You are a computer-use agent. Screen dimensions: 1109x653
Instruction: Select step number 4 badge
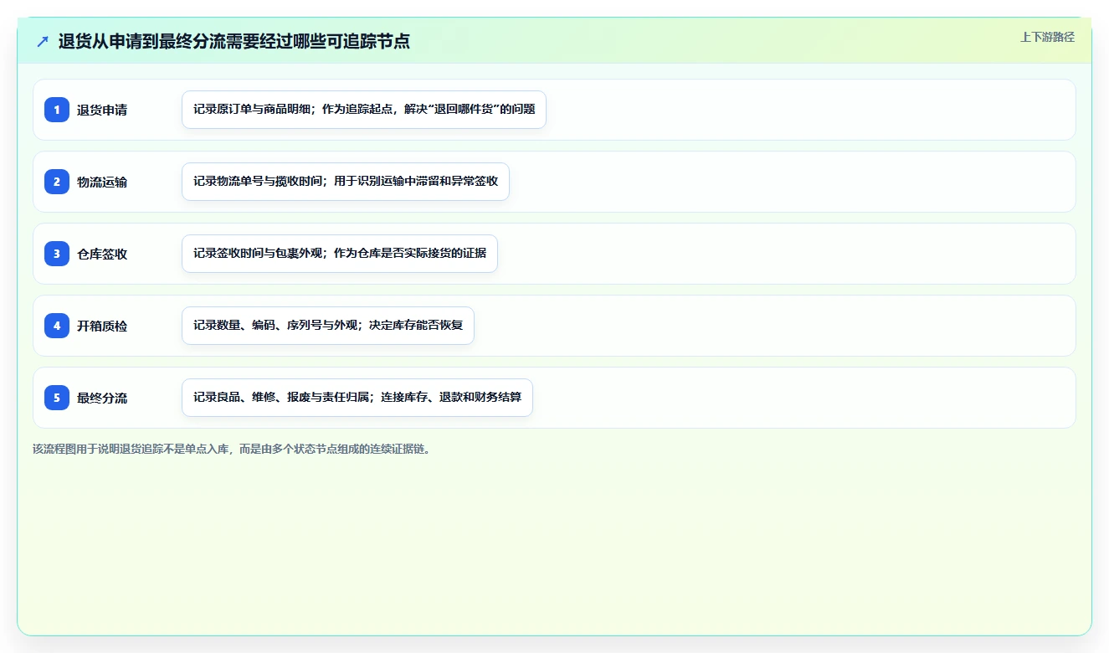click(57, 326)
